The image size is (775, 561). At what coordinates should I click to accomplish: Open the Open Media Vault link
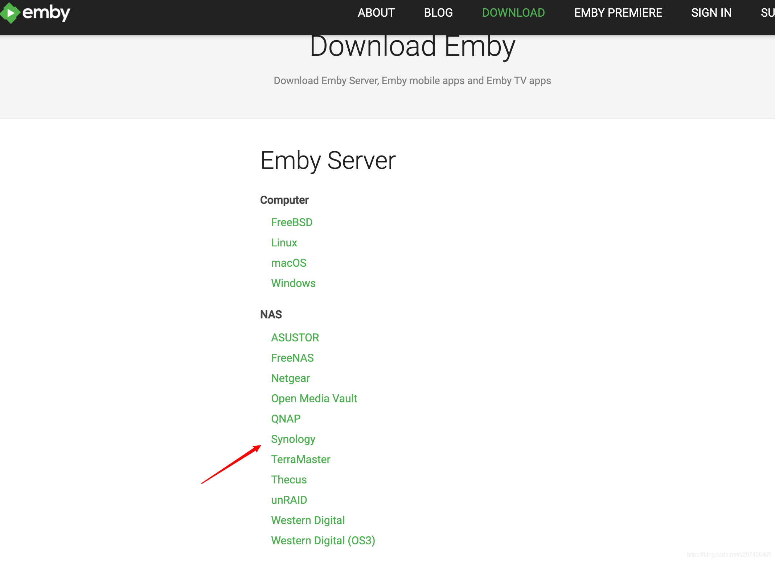coord(314,398)
